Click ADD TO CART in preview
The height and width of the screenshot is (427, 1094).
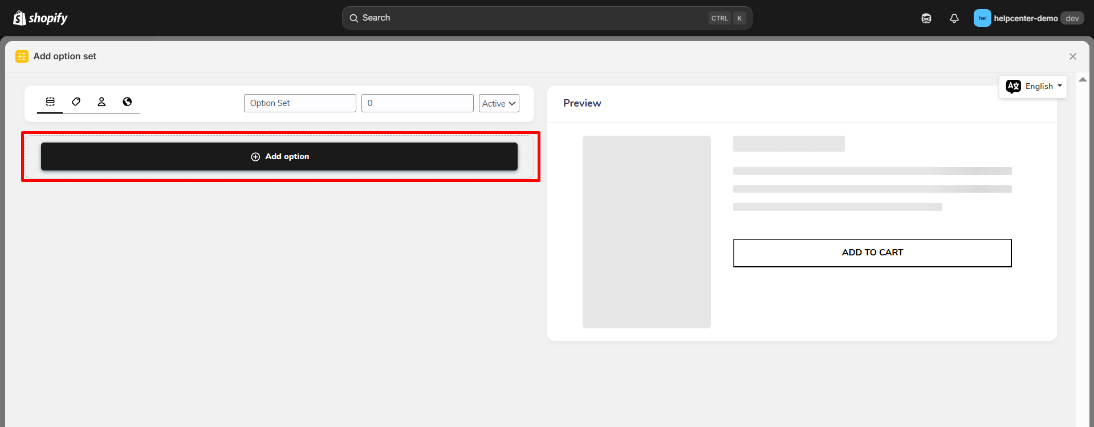(872, 253)
